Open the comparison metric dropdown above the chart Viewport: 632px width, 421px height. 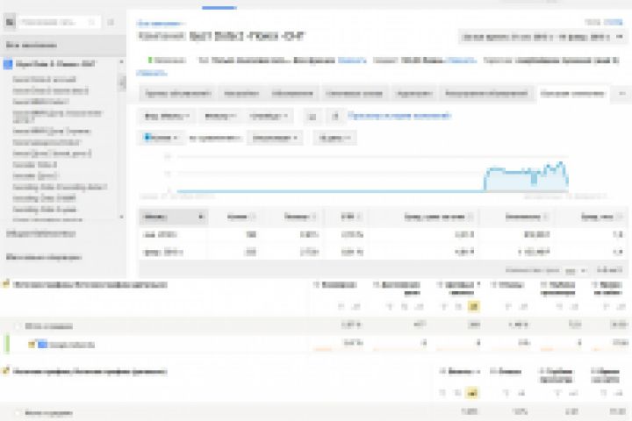pyautogui.click(x=275, y=138)
